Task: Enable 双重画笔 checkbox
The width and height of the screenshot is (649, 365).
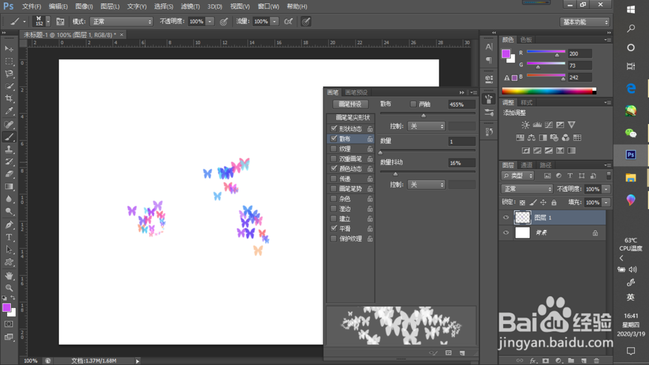Action: [x=334, y=158]
